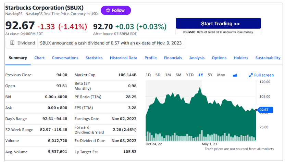Open chart in Full screen

click(x=261, y=75)
